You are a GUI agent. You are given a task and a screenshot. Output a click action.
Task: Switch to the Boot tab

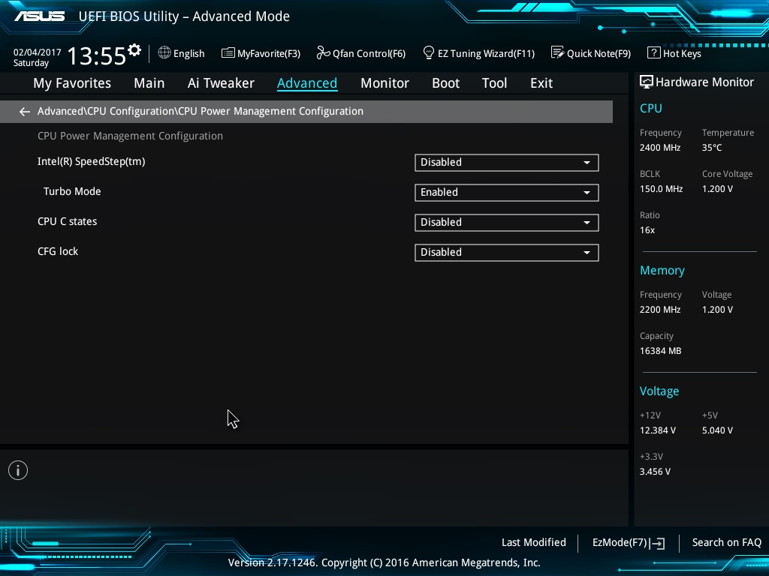point(446,83)
